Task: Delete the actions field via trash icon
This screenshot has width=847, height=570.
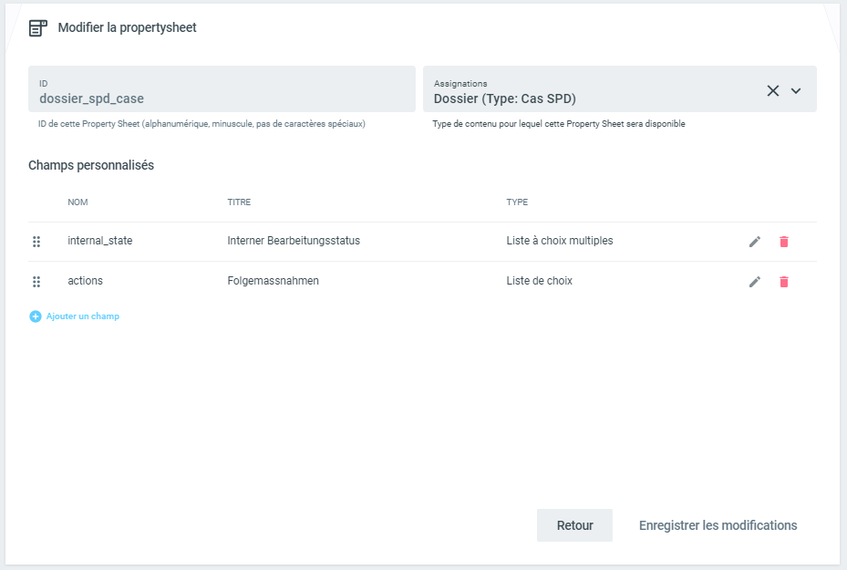Action: click(783, 282)
